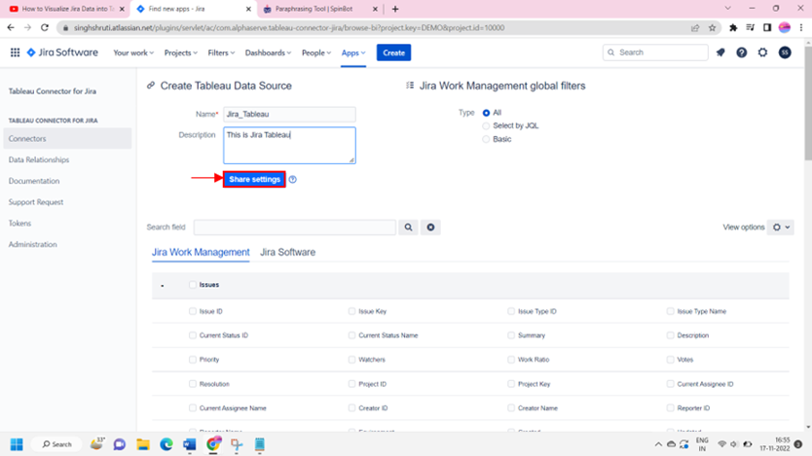Tick the Current Status Name checkbox
Image resolution: width=812 pixels, height=456 pixels.
351,335
